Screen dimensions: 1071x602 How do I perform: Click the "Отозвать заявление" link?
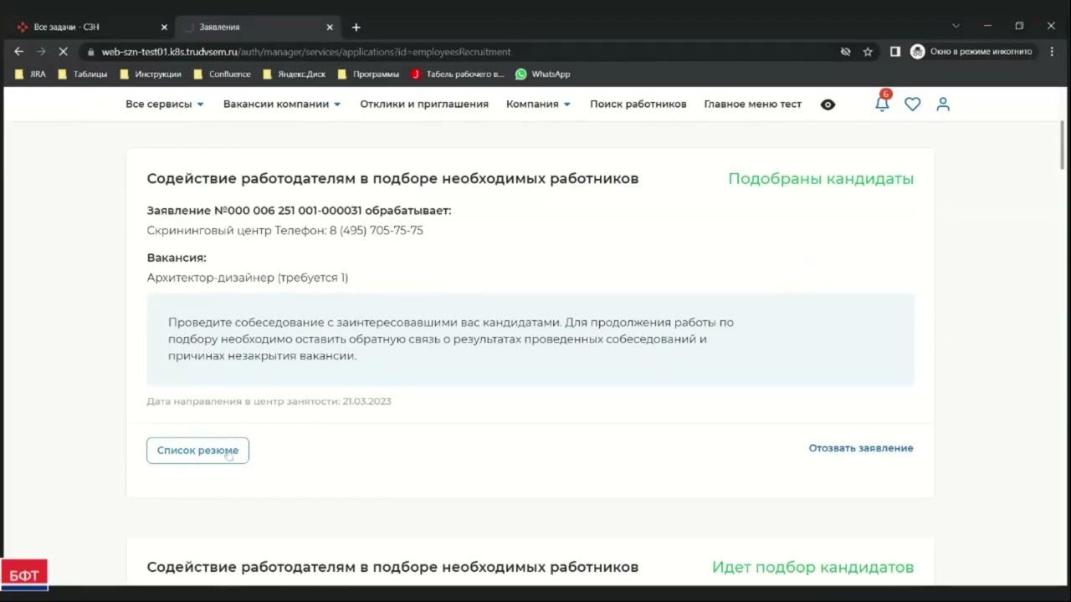(860, 448)
